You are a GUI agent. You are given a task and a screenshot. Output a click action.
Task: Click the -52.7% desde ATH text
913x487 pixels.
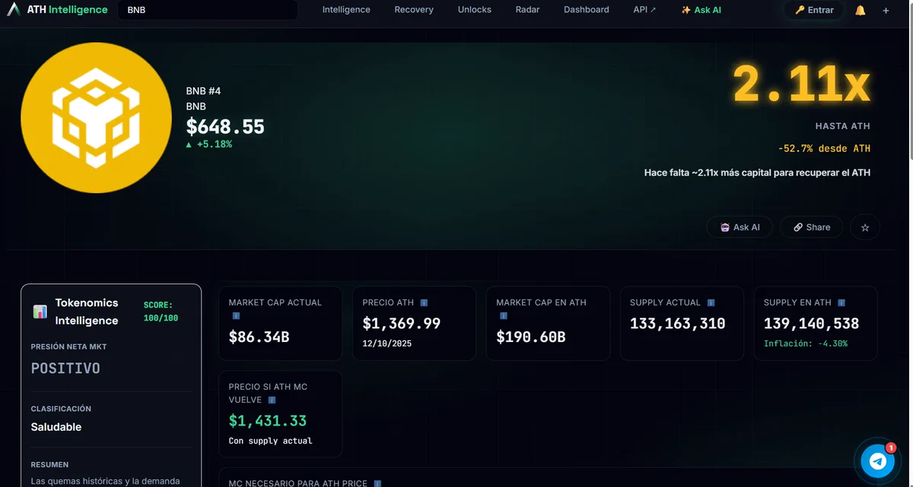coord(824,149)
